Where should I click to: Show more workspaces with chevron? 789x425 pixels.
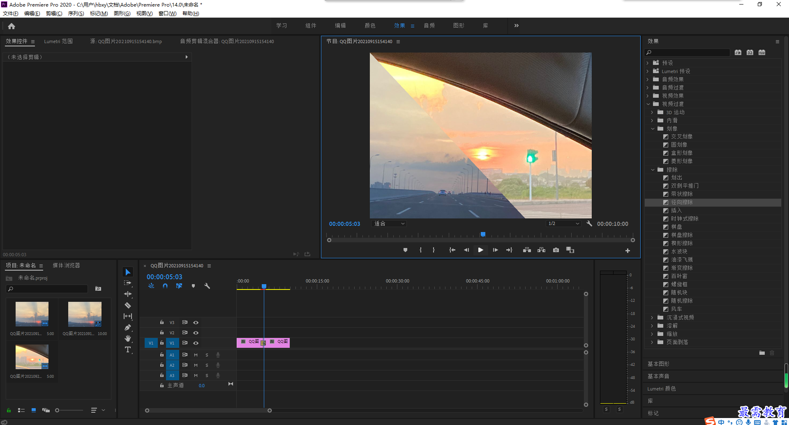pos(516,25)
